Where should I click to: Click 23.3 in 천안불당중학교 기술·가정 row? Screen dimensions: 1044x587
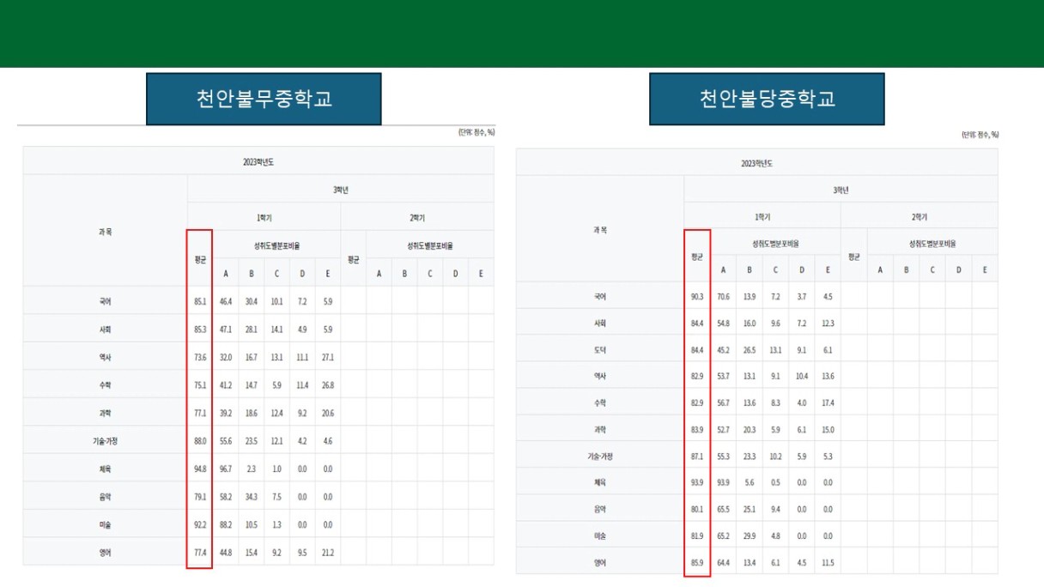tap(750, 457)
